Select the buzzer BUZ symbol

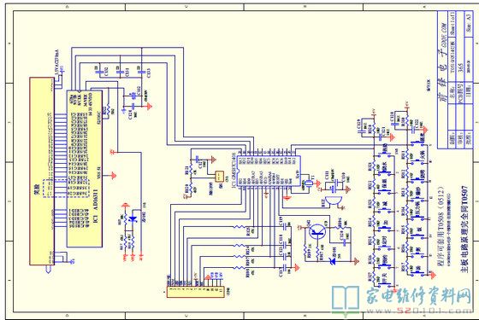coord(334,201)
